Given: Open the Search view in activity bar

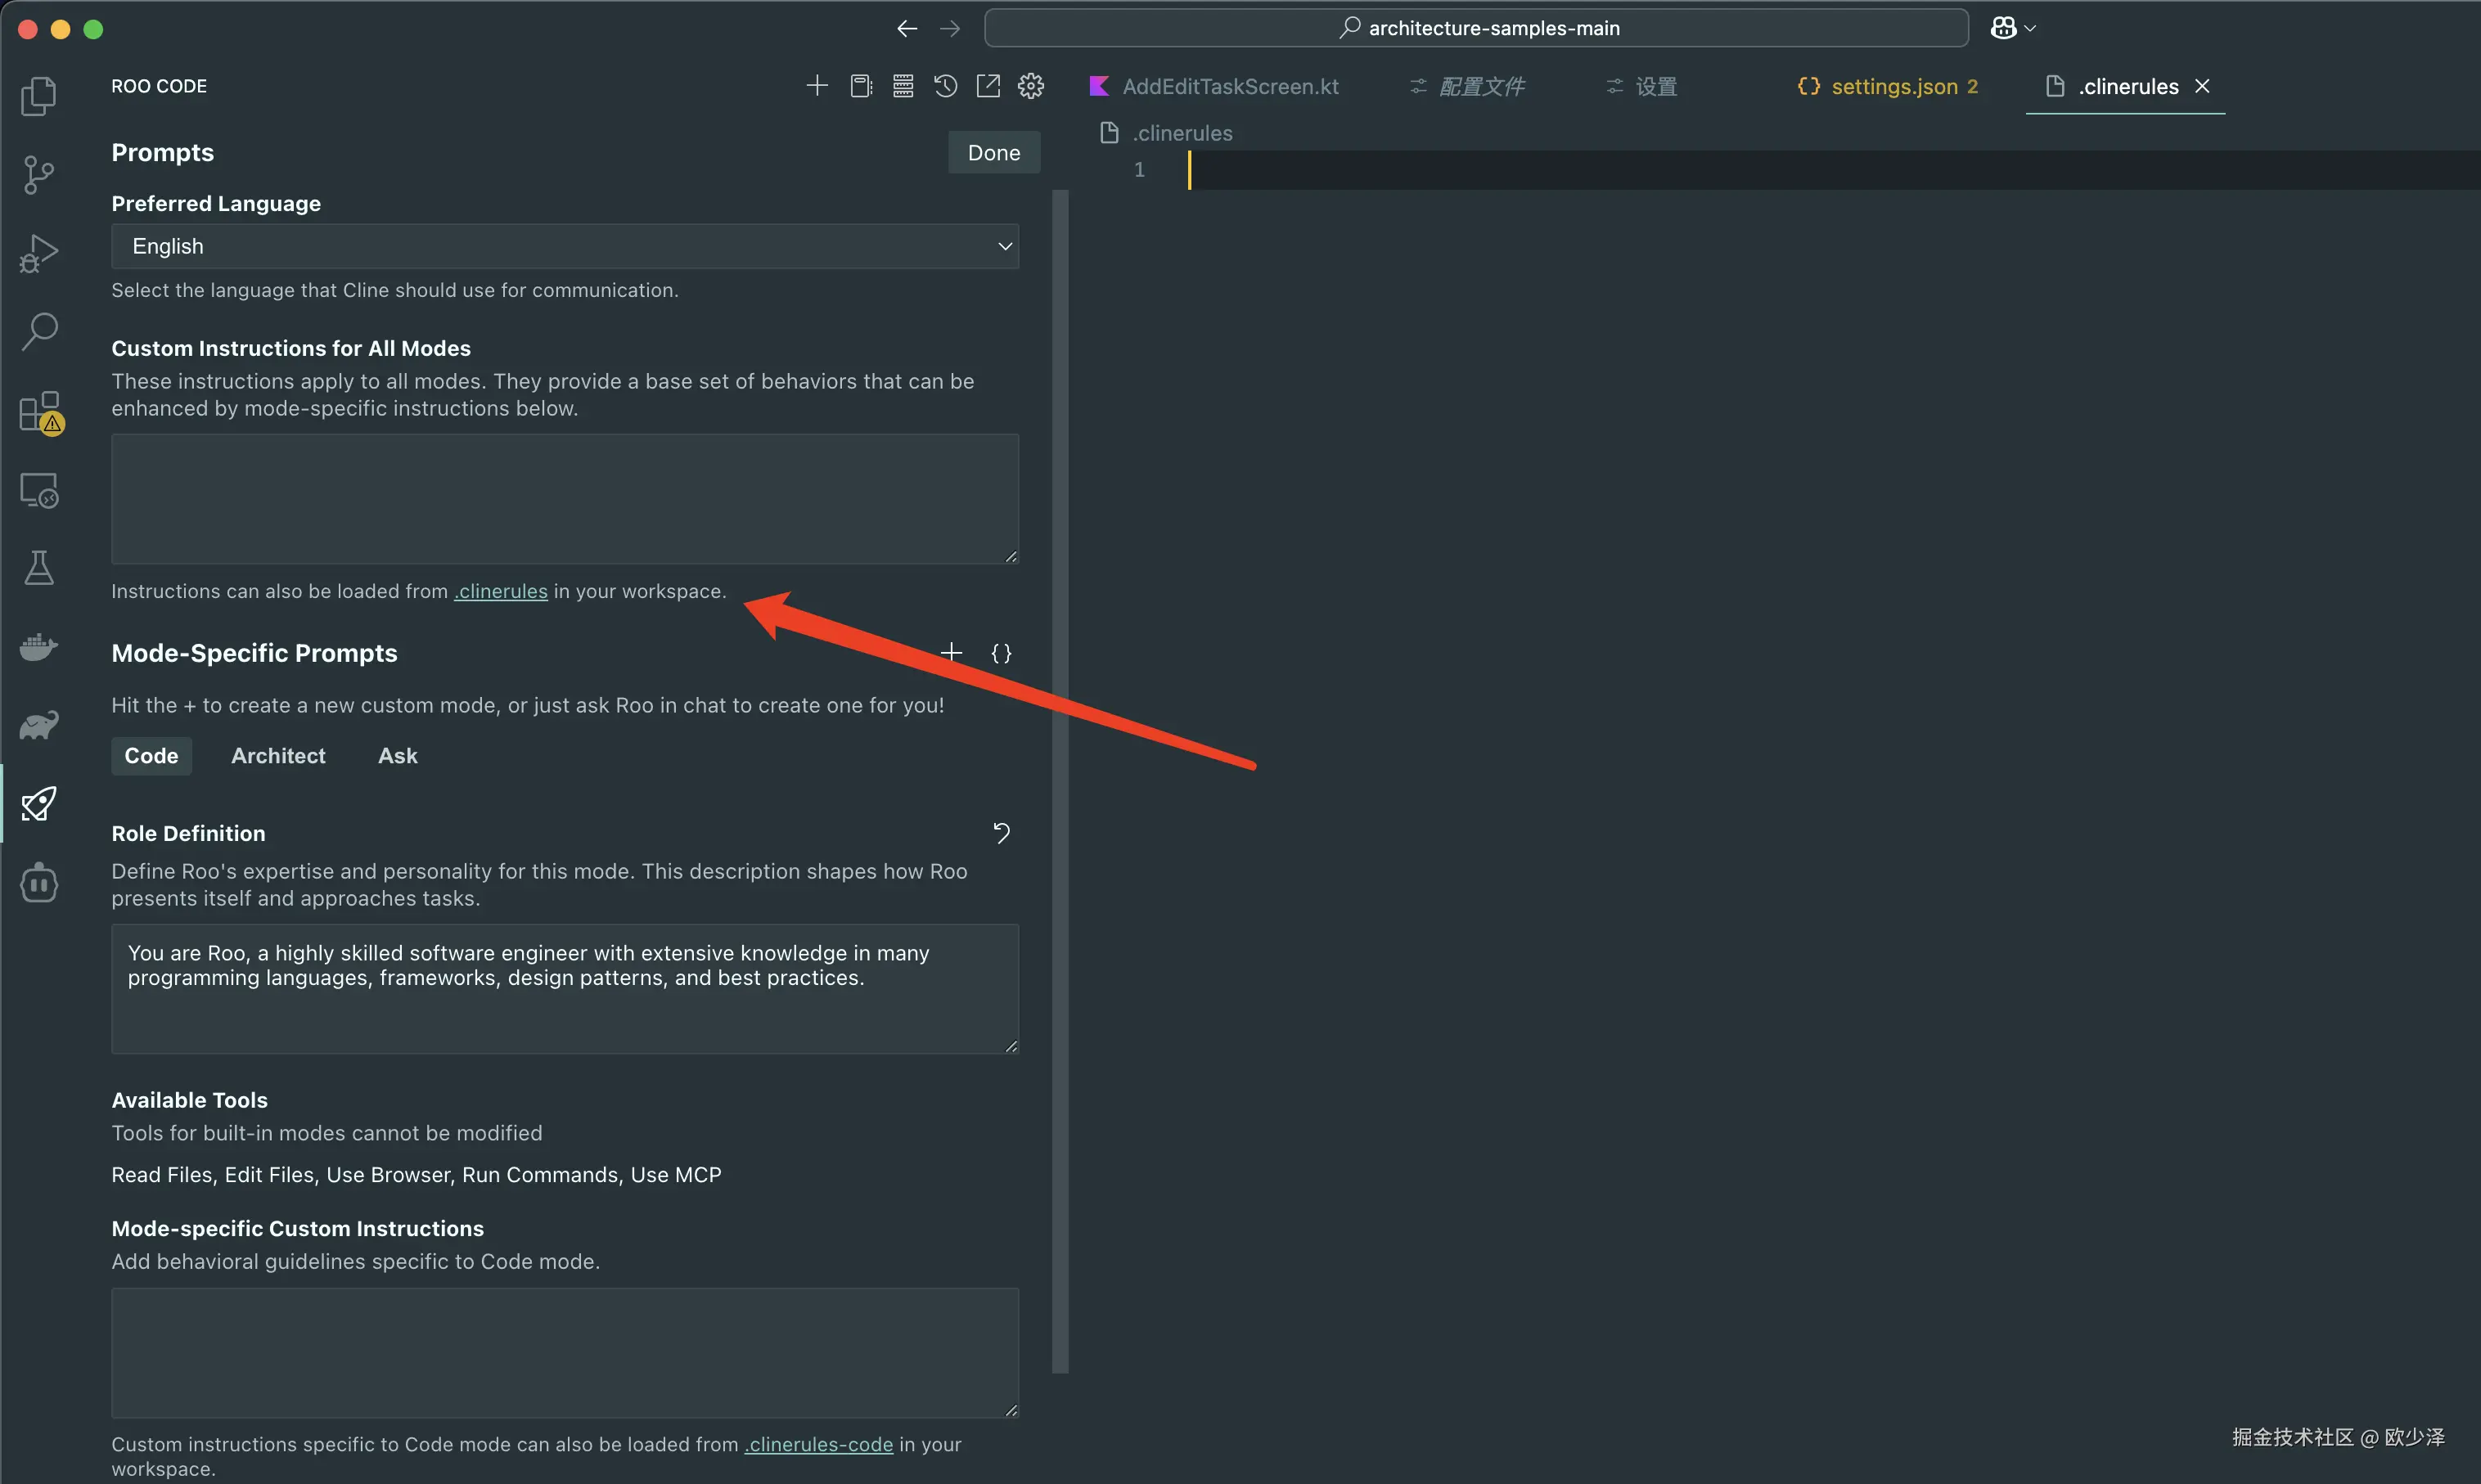Looking at the screenshot, I should (x=39, y=331).
